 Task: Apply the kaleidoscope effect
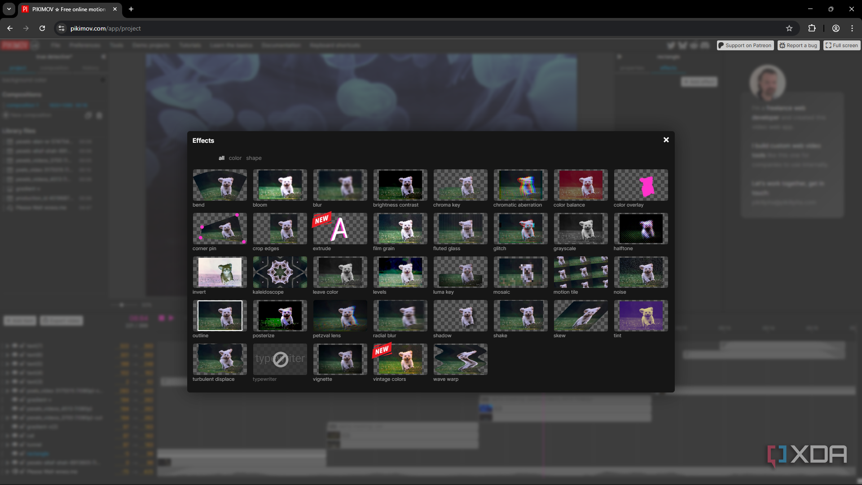pyautogui.click(x=280, y=272)
